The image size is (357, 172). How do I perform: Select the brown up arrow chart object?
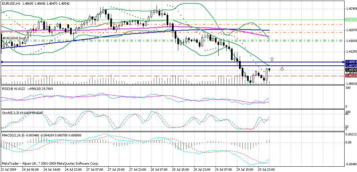[x=272, y=59]
